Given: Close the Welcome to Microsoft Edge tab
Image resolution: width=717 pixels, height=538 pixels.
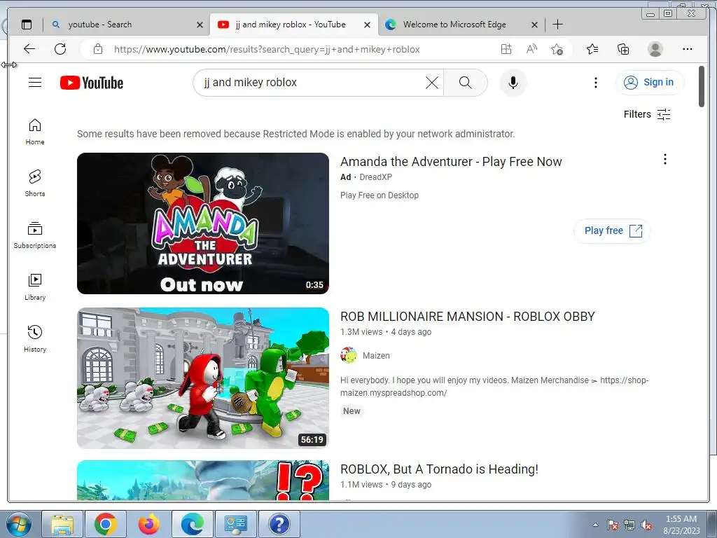Looking at the screenshot, I should [x=534, y=25].
